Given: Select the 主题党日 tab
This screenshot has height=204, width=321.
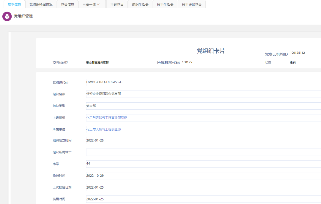Looking at the screenshot, I should click(117, 4).
